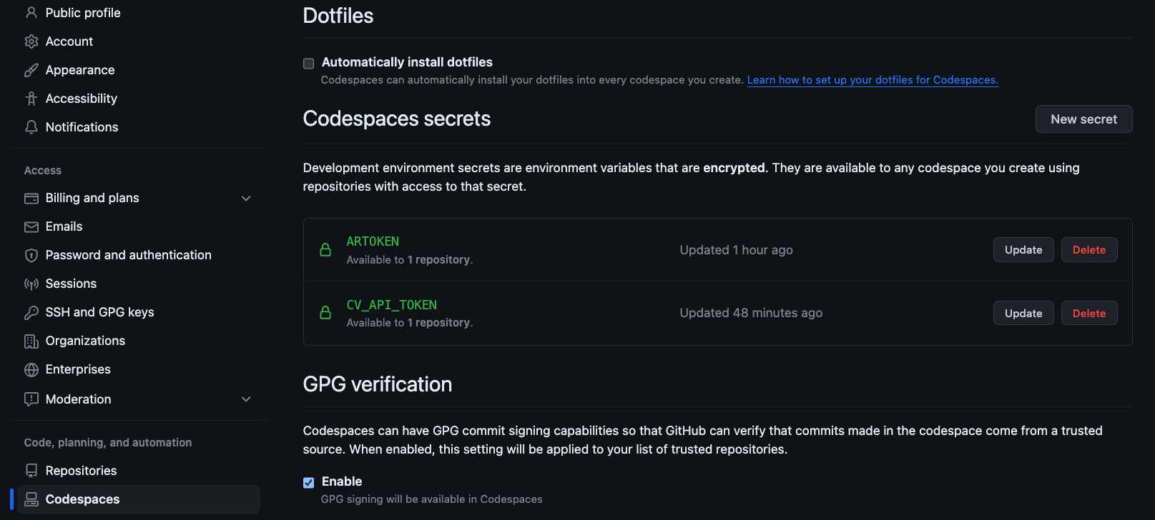Click the SSH and GPG keys key icon
This screenshot has width=1155, height=520.
point(31,312)
